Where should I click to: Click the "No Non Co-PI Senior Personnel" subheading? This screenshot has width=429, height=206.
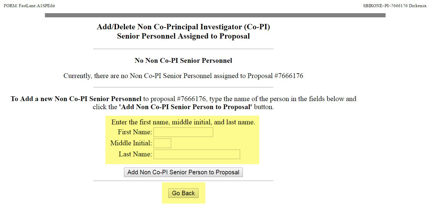coord(183,61)
